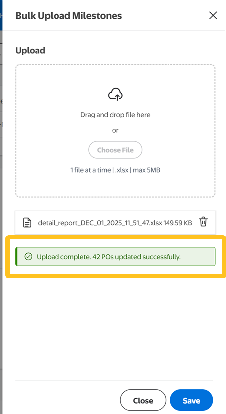Click the 149.59 KB file size text
The height and width of the screenshot is (414, 226).
pos(177,223)
